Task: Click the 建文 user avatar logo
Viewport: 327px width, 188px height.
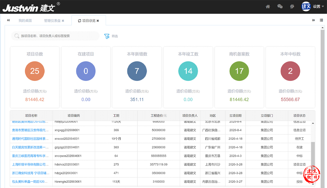Action: pos(306,6)
